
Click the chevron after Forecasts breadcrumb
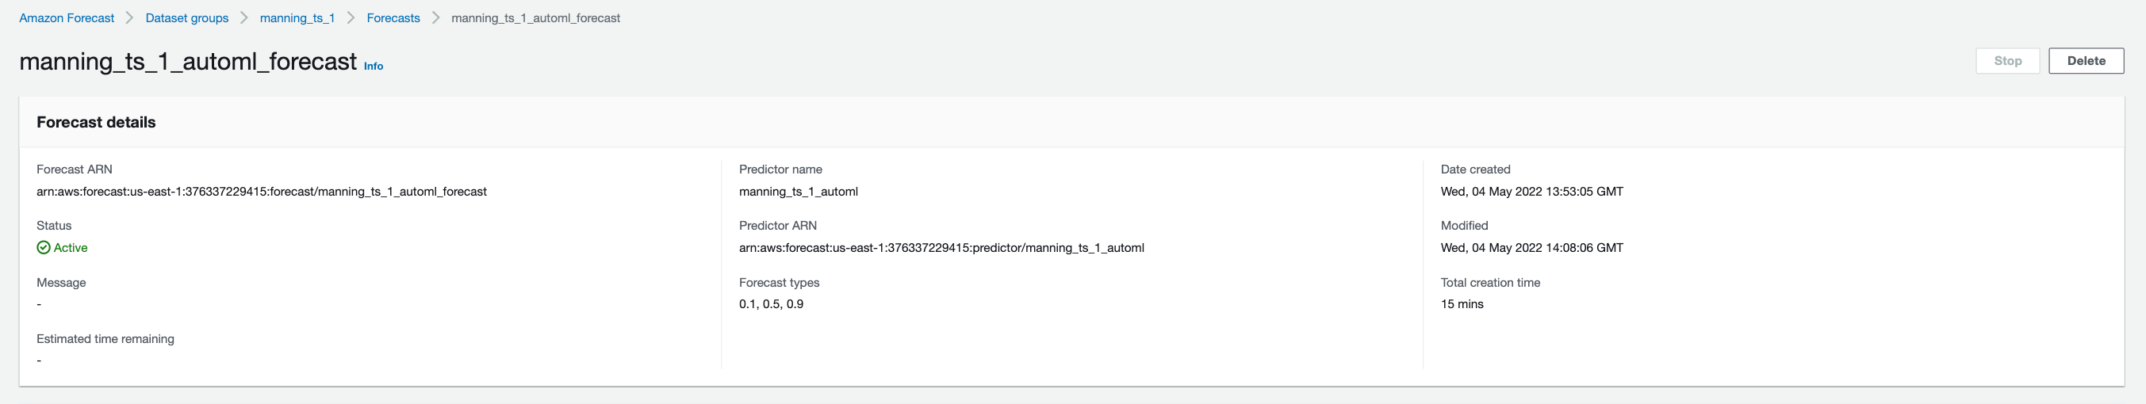pyautogui.click(x=435, y=18)
